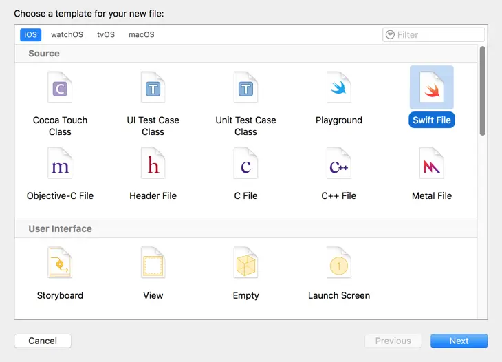Select the Cocoa Touch Class template icon

point(60,88)
